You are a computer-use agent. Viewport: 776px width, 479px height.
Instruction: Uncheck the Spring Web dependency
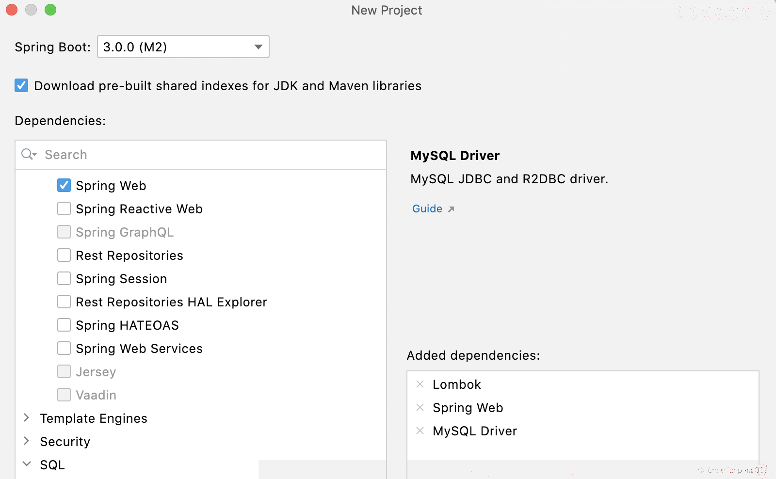point(64,185)
